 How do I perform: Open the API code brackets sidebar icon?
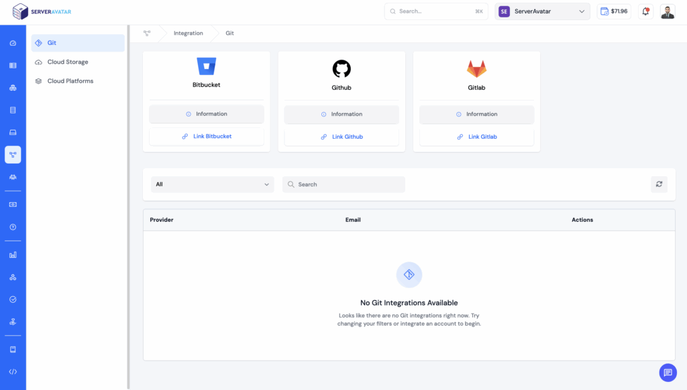[13, 372]
